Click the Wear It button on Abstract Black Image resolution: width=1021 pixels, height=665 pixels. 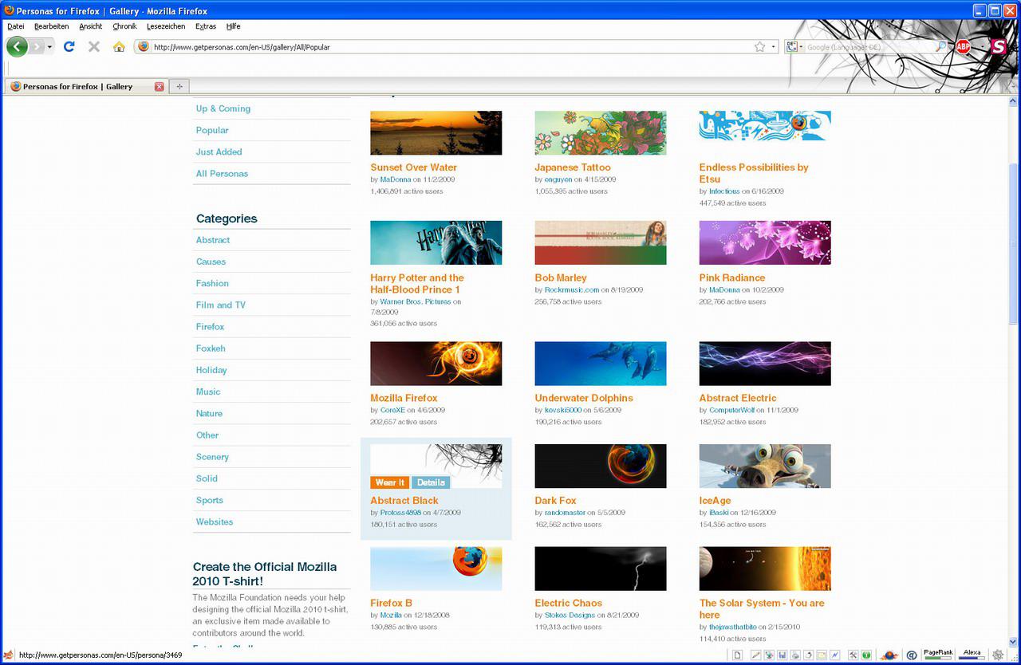click(390, 482)
